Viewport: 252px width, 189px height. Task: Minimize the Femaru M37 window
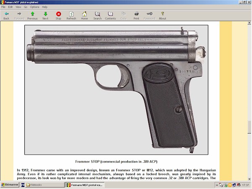[241, 2]
